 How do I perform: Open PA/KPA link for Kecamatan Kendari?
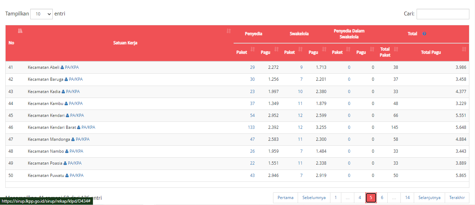click(77, 115)
